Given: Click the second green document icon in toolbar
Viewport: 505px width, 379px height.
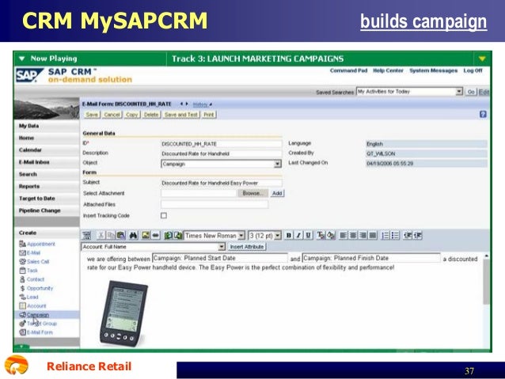Looking at the screenshot, I should tap(178, 235).
